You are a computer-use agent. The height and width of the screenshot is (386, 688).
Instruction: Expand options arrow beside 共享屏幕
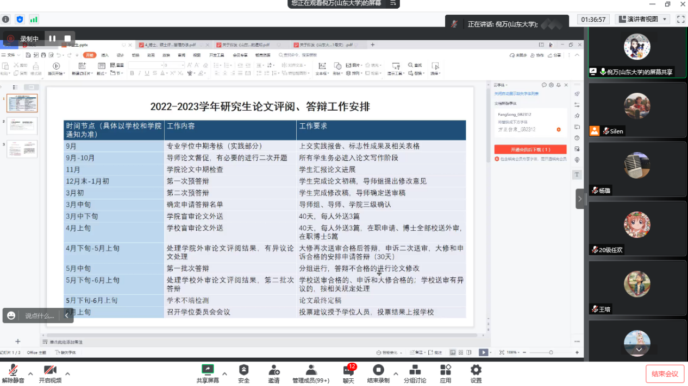click(x=224, y=374)
